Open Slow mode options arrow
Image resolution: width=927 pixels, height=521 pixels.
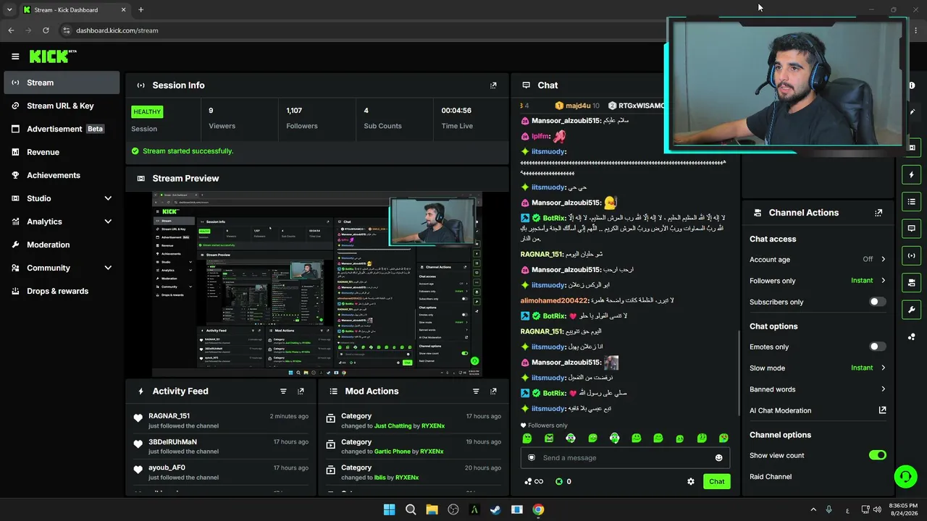[x=883, y=368]
